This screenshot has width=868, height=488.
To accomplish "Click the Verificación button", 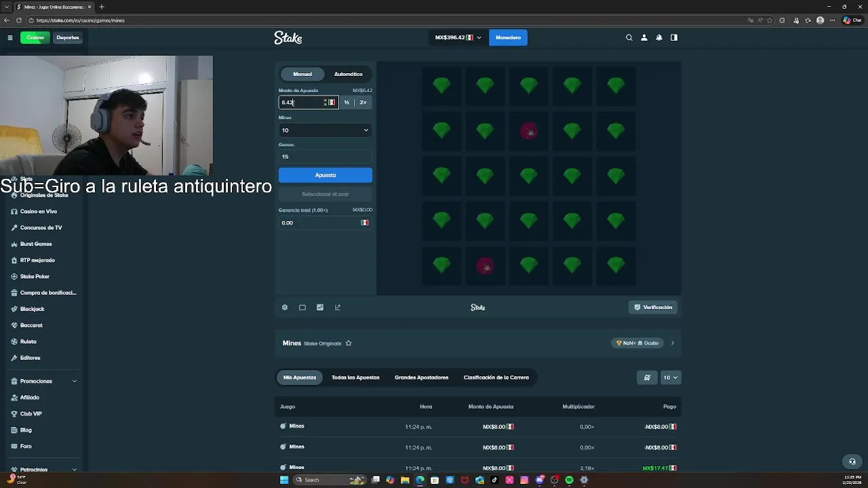I will pyautogui.click(x=654, y=307).
